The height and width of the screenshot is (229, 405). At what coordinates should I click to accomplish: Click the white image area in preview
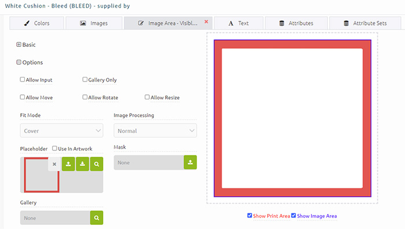pos(292,118)
